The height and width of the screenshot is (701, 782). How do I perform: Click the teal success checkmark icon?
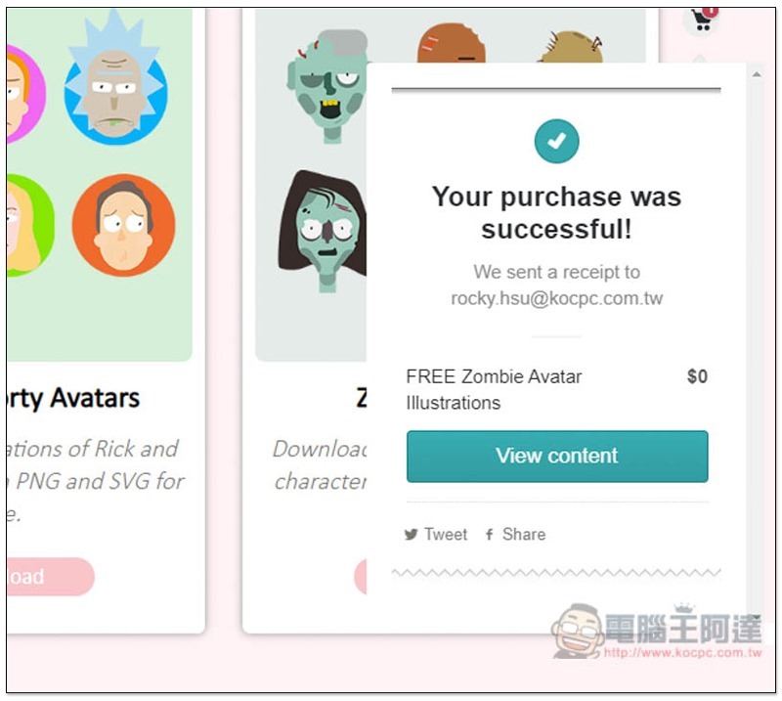(556, 142)
